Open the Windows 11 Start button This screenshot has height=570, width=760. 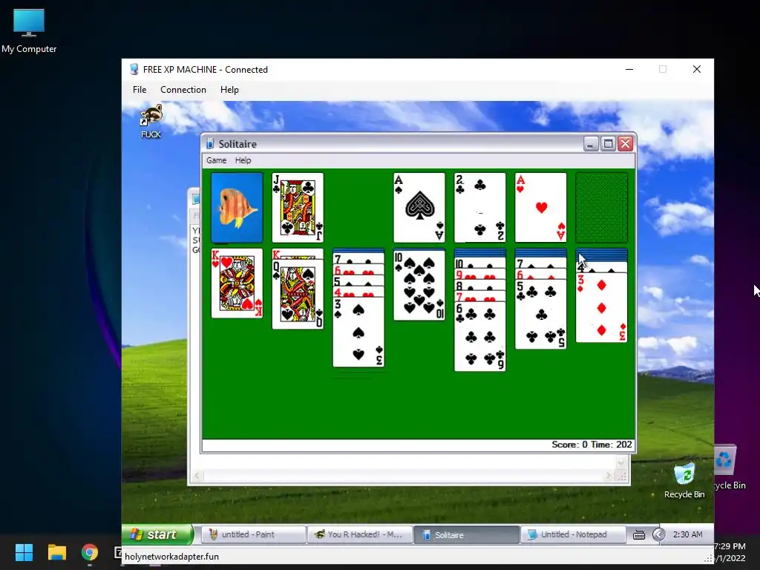tap(24, 552)
